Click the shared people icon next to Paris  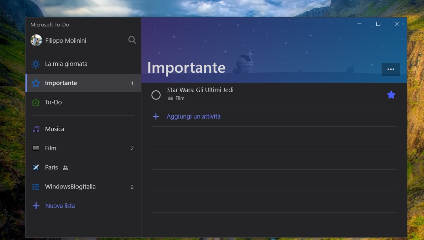coord(65,168)
